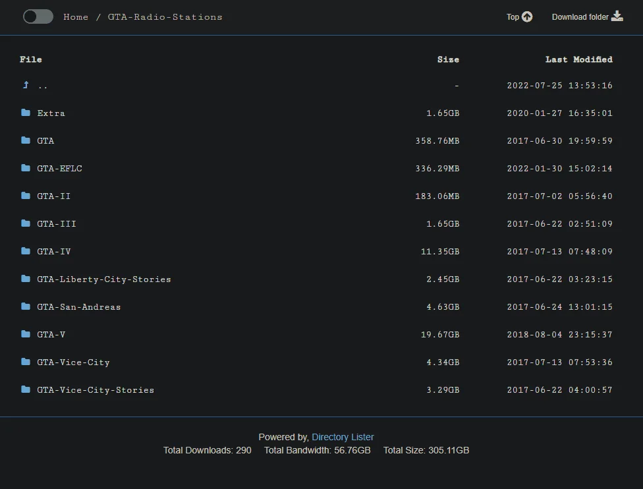
Task: Open the GTA folder link
Action: 45,141
